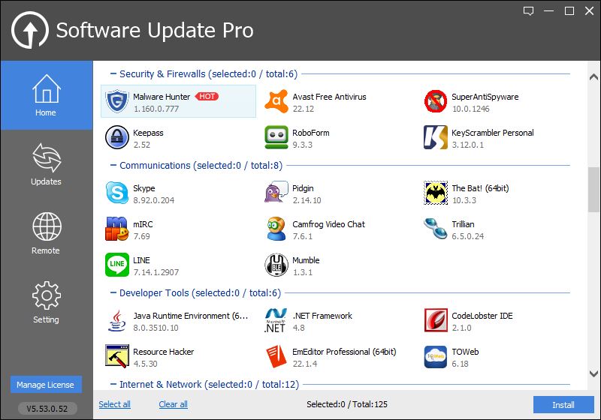Screen dimensions: 601x420
Task: Open Manage License
Action: (x=46, y=385)
